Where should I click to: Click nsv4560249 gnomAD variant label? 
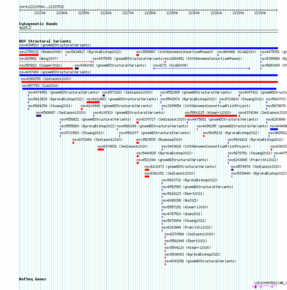pos(153,126)
